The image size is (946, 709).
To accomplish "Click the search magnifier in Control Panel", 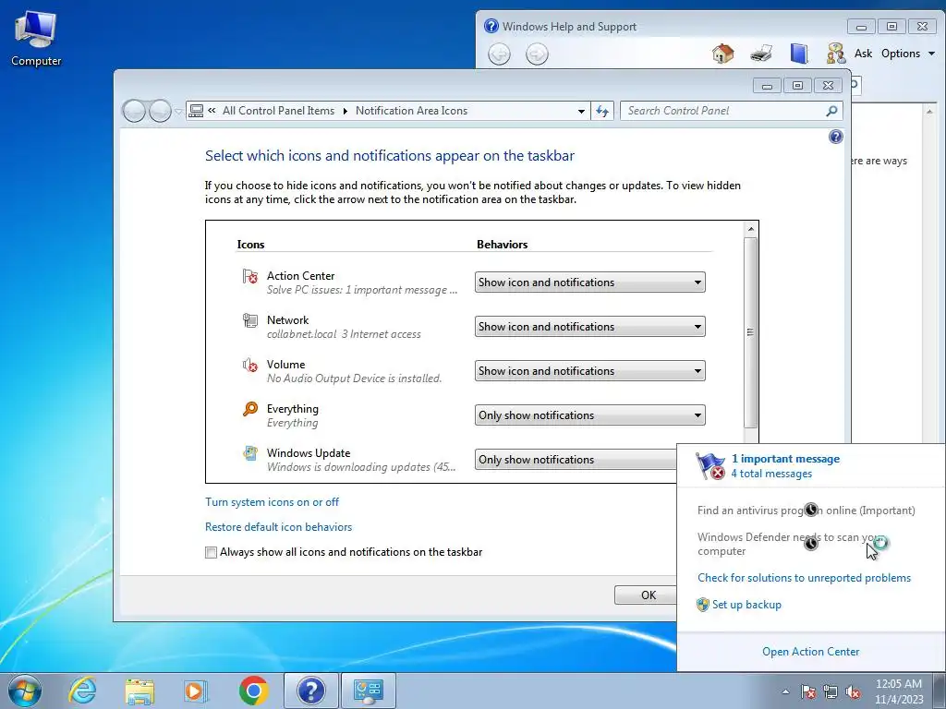I will pyautogui.click(x=831, y=111).
